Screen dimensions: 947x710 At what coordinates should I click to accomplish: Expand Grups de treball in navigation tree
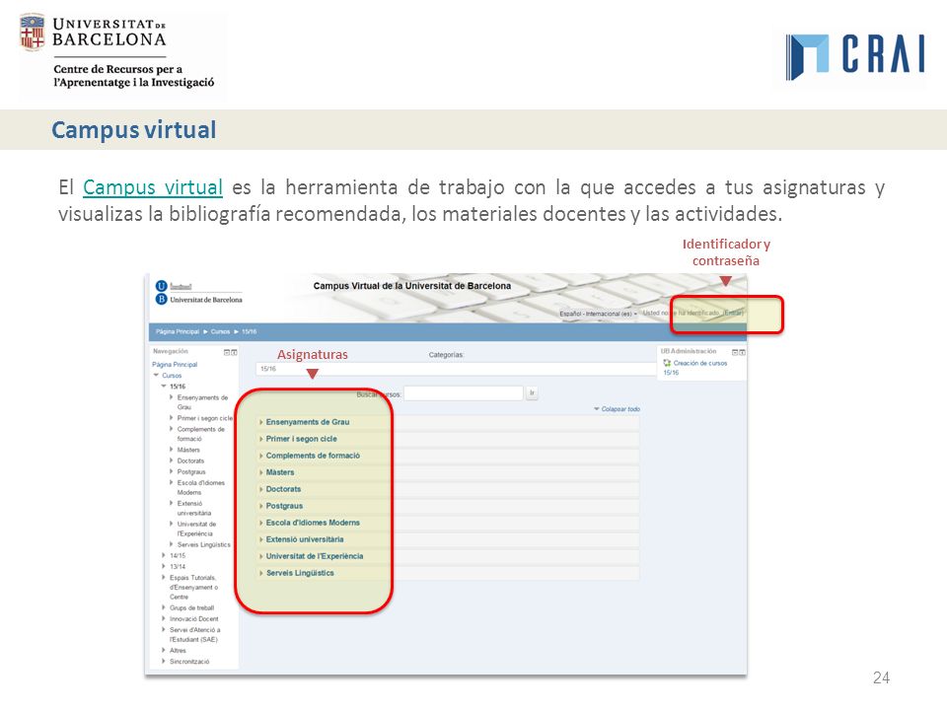tap(164, 608)
